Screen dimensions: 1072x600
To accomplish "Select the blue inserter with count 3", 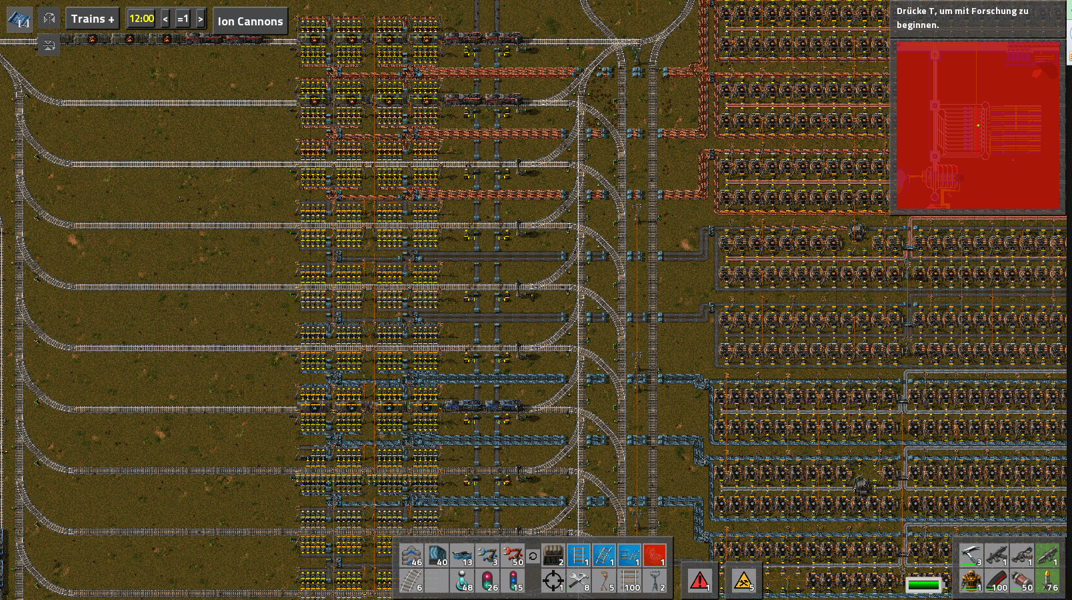I will 487,555.
